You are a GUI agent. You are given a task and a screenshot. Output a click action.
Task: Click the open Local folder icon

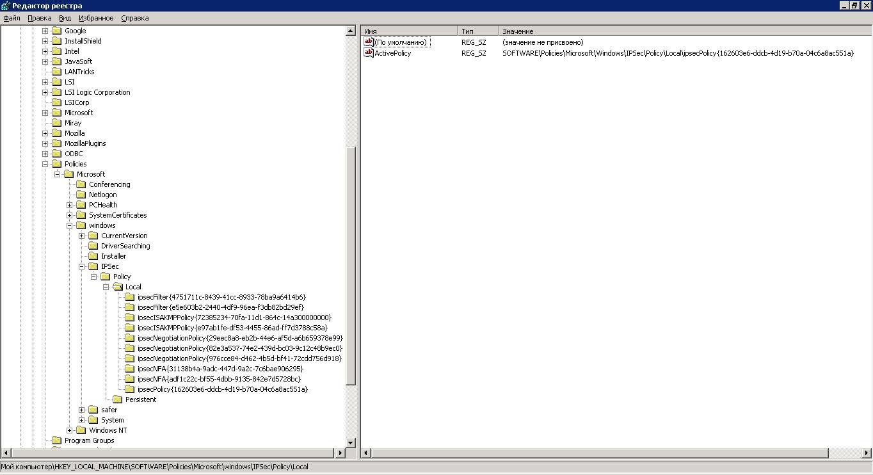tap(117, 287)
